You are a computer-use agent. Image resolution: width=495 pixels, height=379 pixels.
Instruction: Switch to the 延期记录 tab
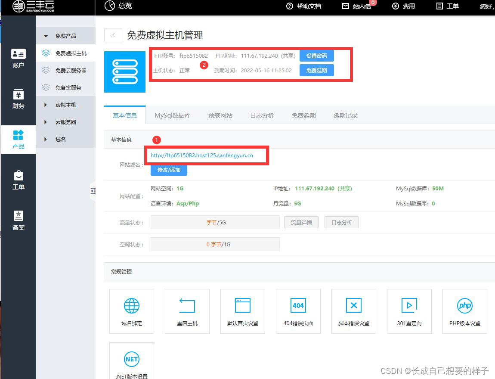tap(345, 115)
